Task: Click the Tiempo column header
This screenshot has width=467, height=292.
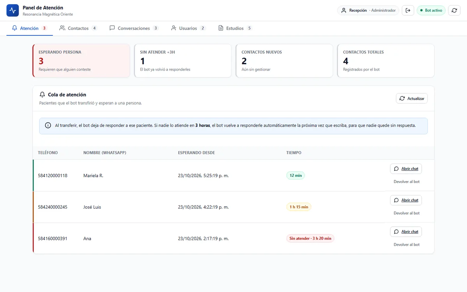Action: (294, 153)
